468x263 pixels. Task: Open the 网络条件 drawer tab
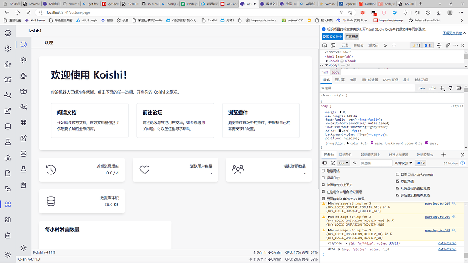coord(346,154)
